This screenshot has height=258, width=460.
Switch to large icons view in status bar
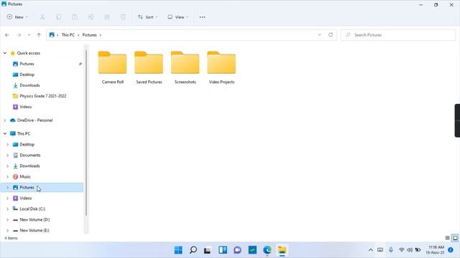455,238
